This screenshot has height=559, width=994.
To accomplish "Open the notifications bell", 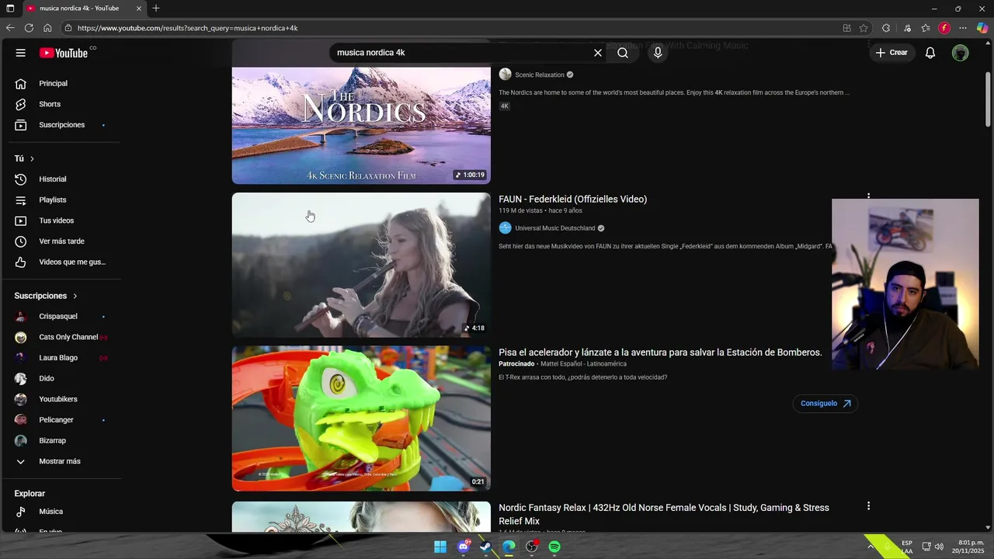I will point(930,53).
